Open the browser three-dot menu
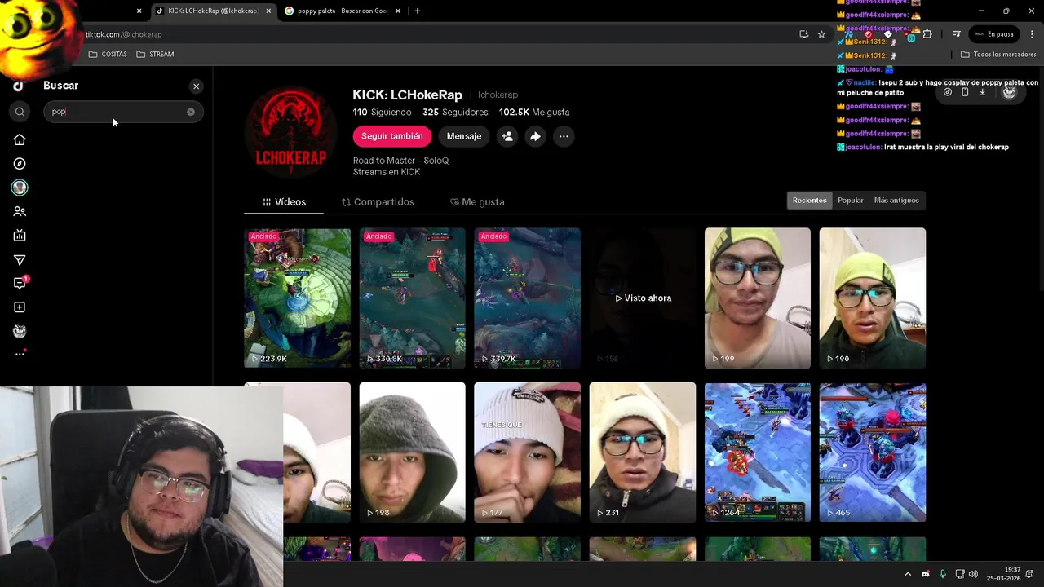Screen dimensions: 1044x587 (x=1033, y=34)
